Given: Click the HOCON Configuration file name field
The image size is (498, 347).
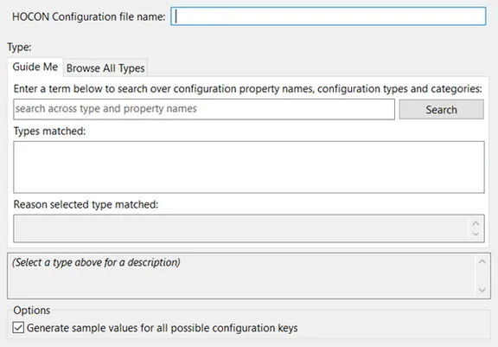Looking at the screenshot, I should (328, 16).
